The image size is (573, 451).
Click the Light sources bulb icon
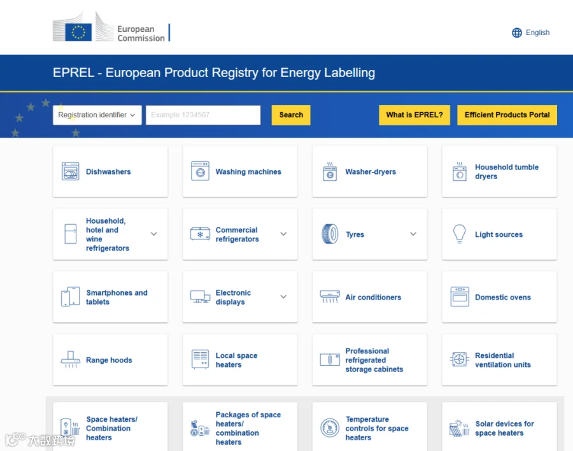(459, 234)
